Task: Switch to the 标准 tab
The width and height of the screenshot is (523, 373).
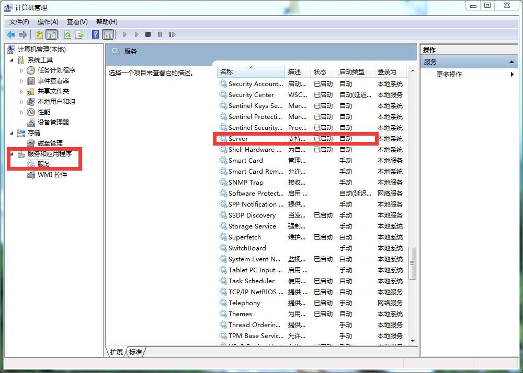Action: click(135, 352)
